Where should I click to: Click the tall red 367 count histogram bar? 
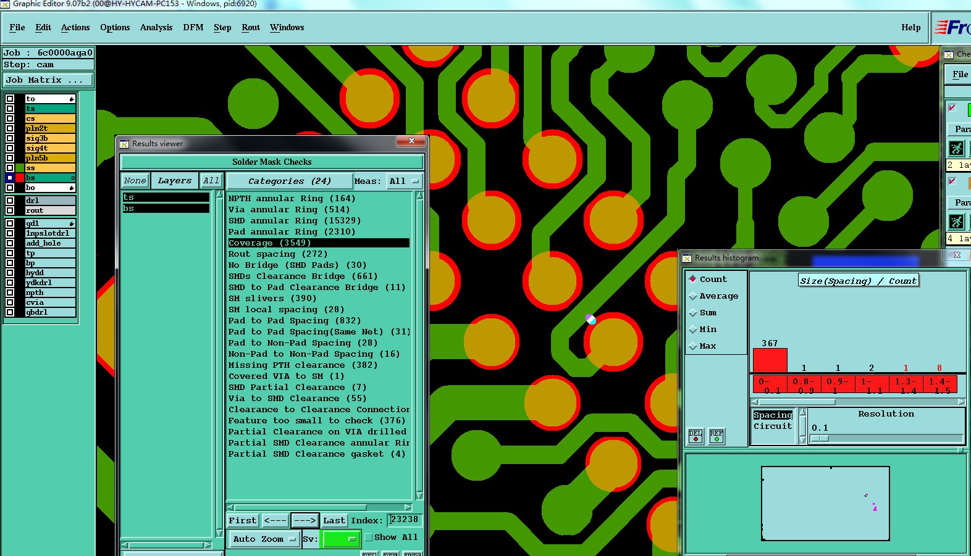coord(770,360)
